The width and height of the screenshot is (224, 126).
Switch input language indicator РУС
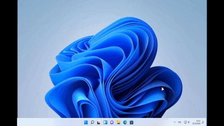(x=180, y=122)
